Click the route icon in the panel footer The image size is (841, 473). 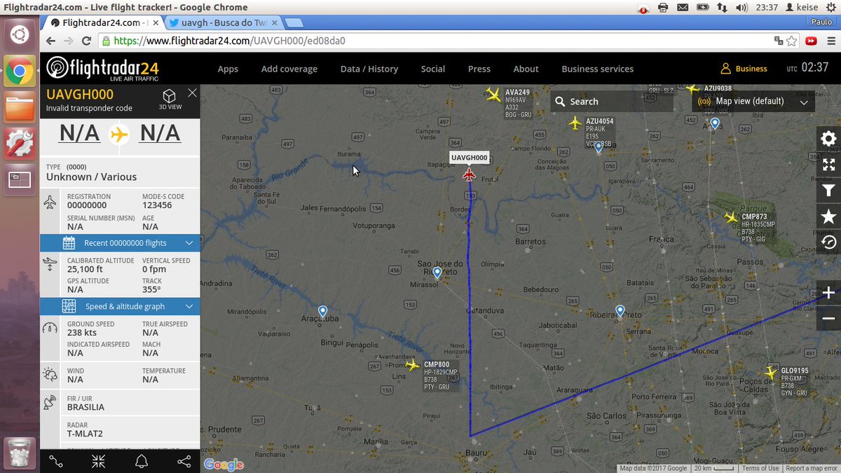56,461
